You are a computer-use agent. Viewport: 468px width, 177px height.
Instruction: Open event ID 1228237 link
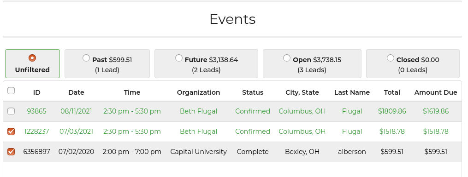point(37,131)
